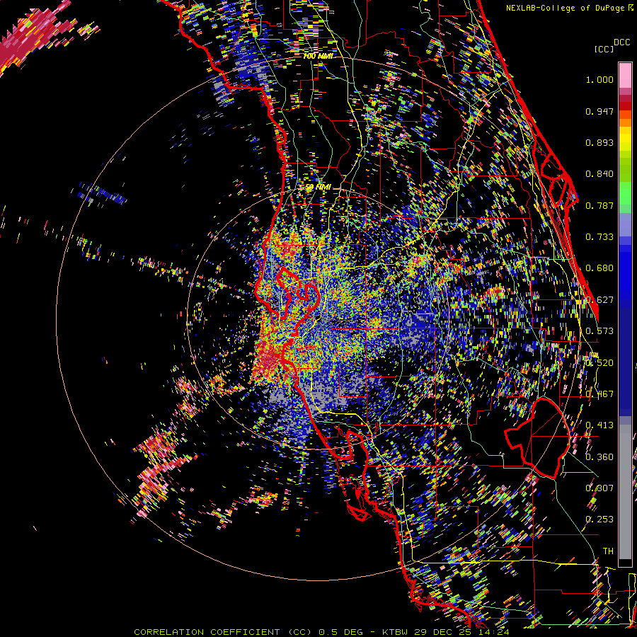This screenshot has height=637, width=637.
Task: Click the 100 NMI range ring label
Action: [318, 56]
